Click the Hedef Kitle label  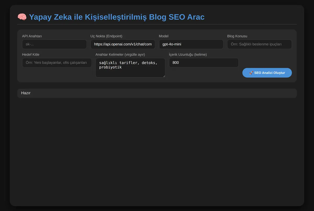pos(31,54)
